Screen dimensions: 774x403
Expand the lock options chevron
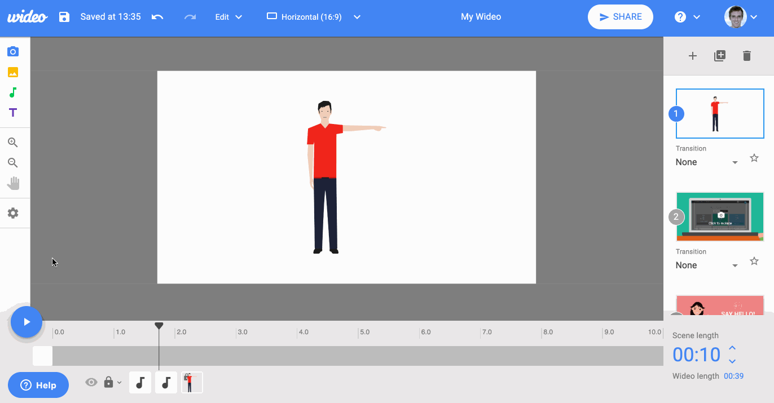(x=119, y=383)
